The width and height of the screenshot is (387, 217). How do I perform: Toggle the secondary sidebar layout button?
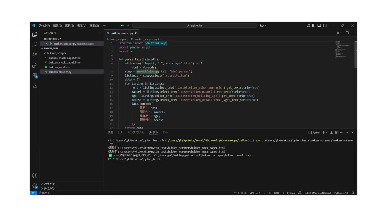[x=325, y=25]
